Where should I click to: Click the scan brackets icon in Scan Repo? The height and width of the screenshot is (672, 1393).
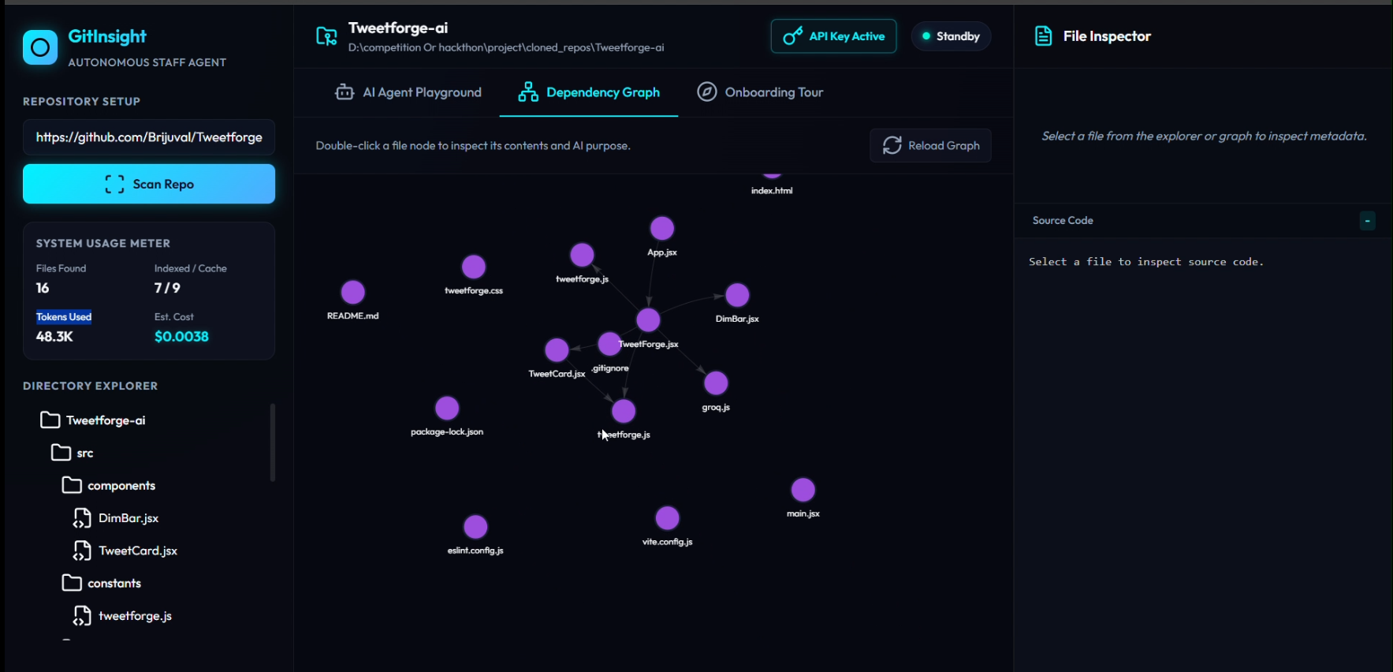tap(114, 185)
